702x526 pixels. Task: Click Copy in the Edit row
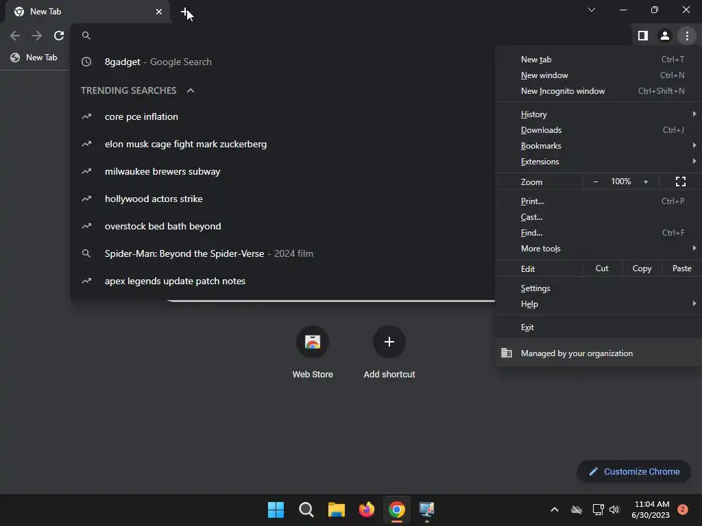click(642, 268)
